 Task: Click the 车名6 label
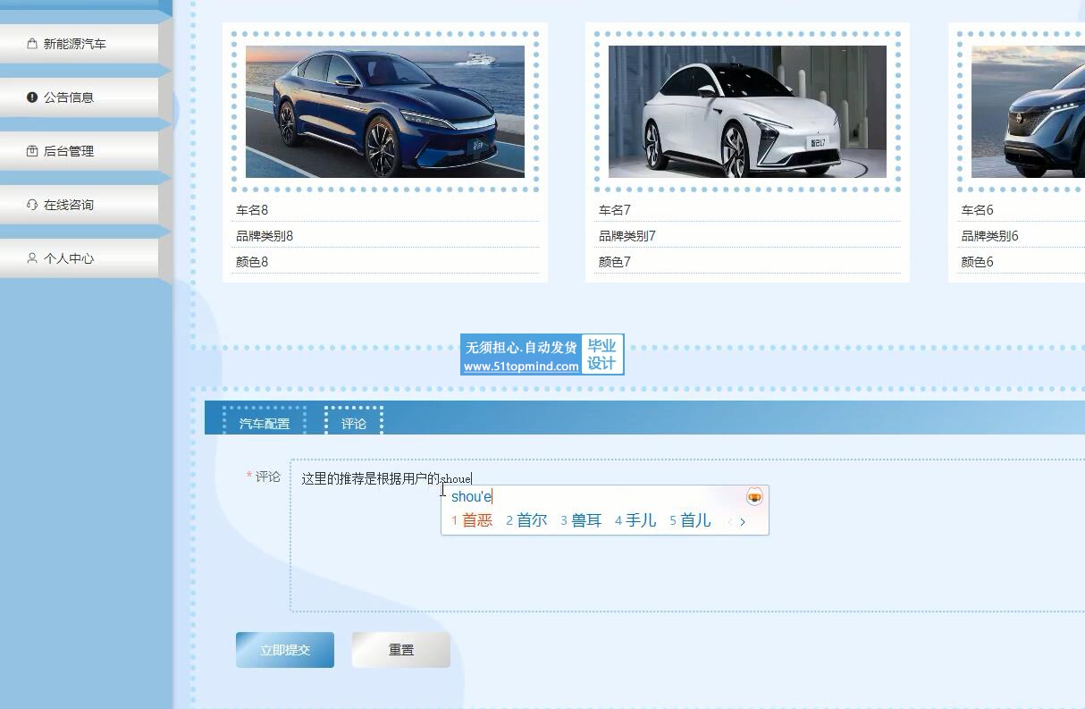pos(978,210)
